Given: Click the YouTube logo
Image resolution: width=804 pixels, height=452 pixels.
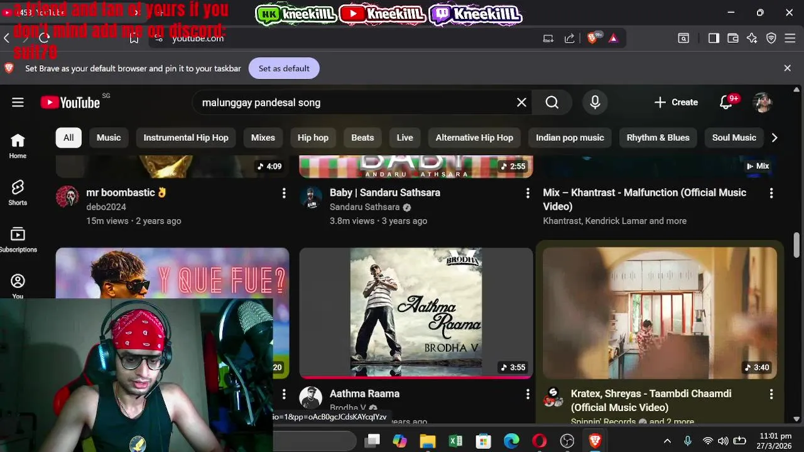Looking at the screenshot, I should point(70,102).
